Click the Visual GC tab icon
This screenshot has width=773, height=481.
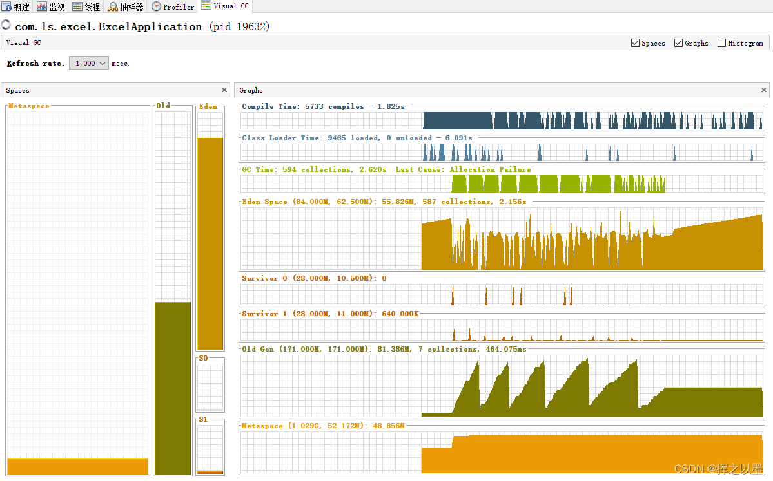click(x=206, y=5)
